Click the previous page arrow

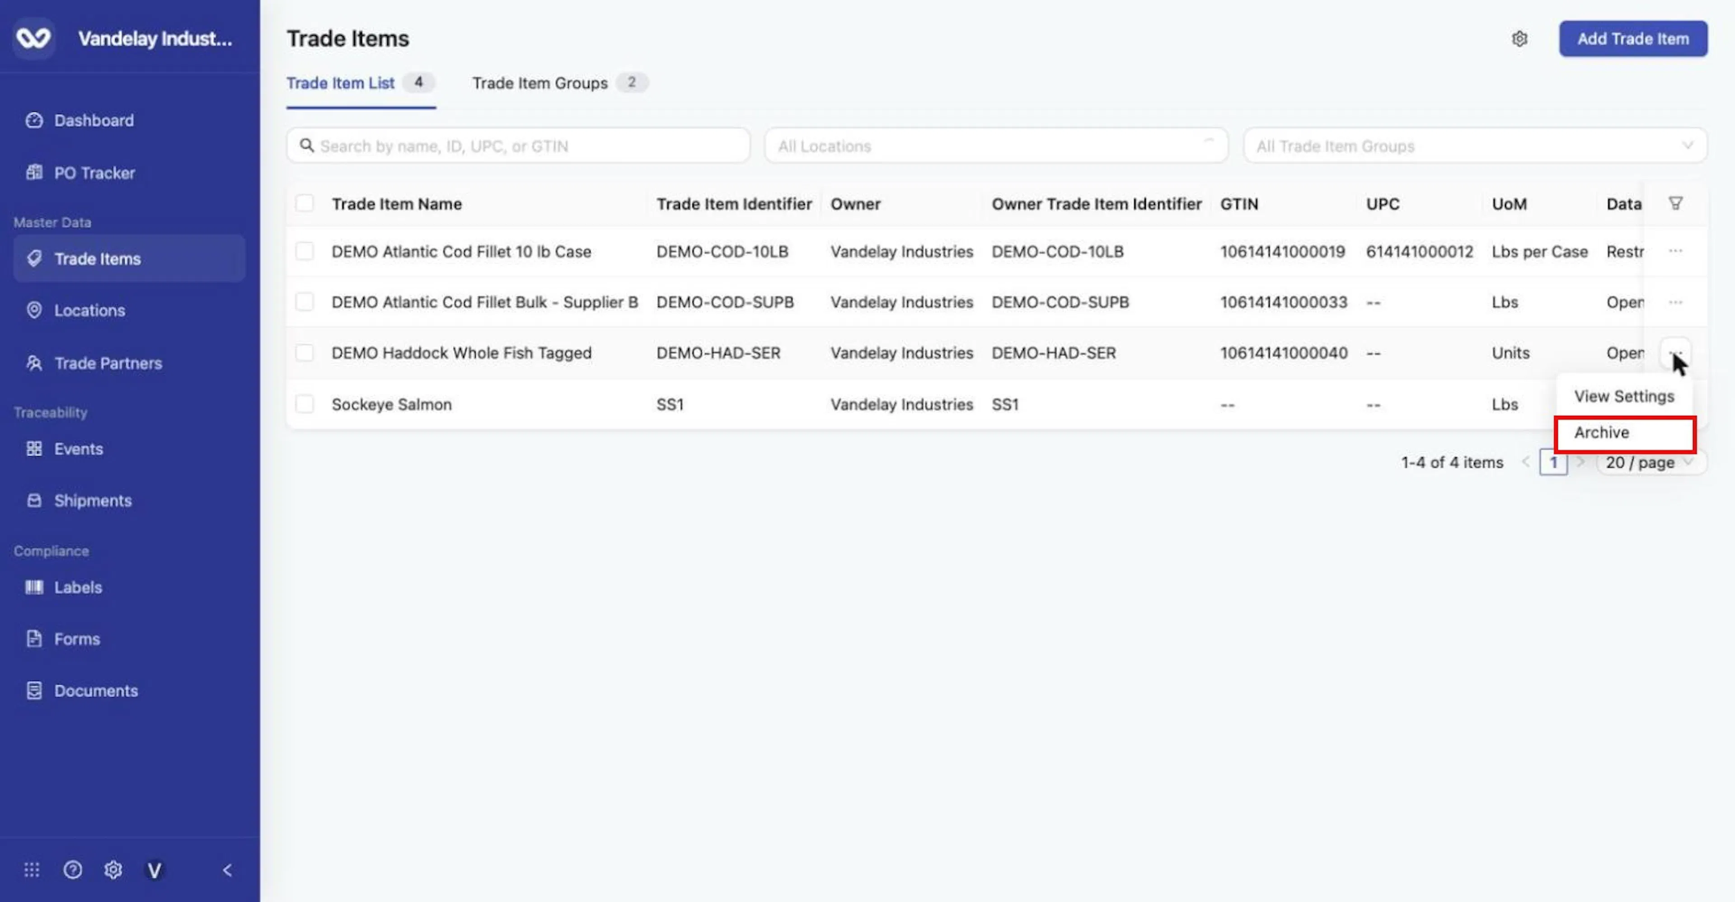[1525, 462]
